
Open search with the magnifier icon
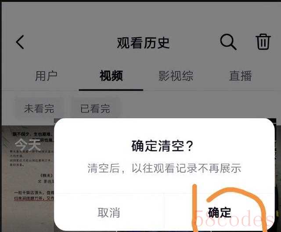coord(228,42)
